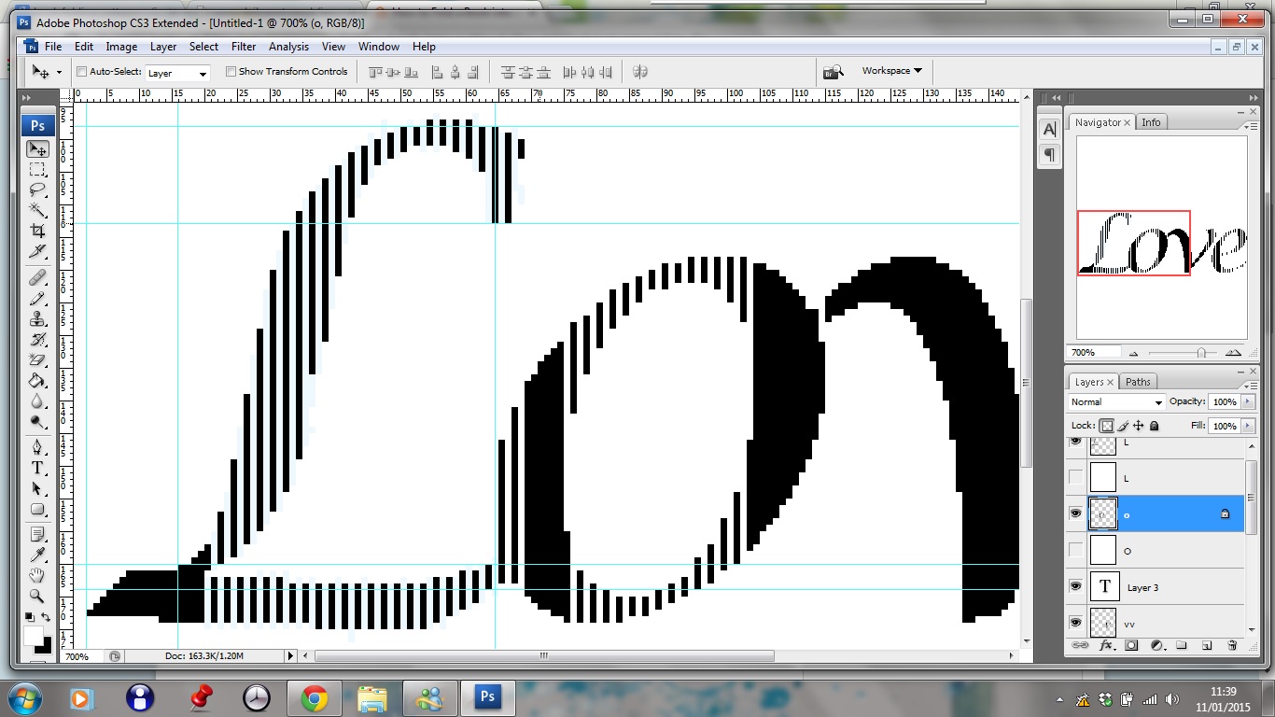Image resolution: width=1275 pixels, height=717 pixels.
Task: Switch to the Paths tab
Action: (x=1138, y=382)
